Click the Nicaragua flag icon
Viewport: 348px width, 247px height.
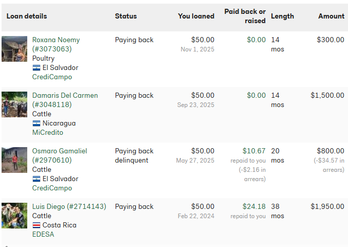click(36, 123)
